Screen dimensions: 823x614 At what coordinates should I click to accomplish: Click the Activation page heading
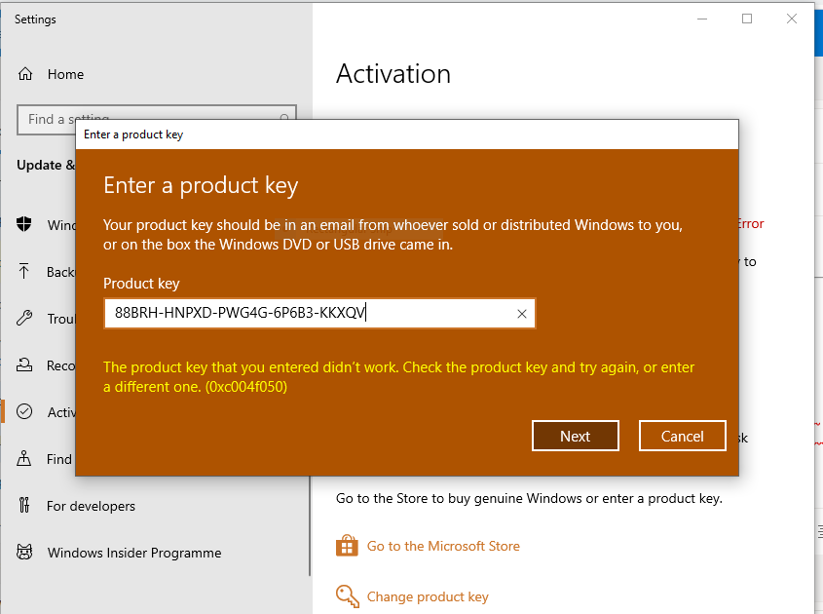(x=393, y=73)
